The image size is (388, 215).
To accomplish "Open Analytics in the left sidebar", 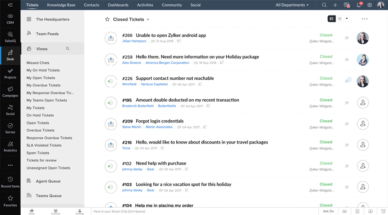I will tap(10, 146).
